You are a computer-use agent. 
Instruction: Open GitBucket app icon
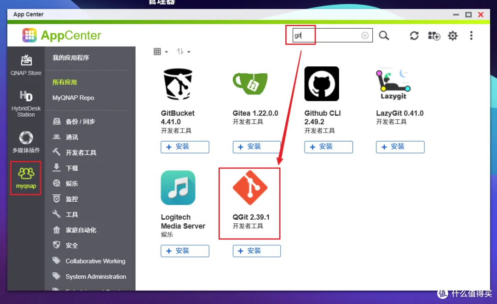coord(178,84)
